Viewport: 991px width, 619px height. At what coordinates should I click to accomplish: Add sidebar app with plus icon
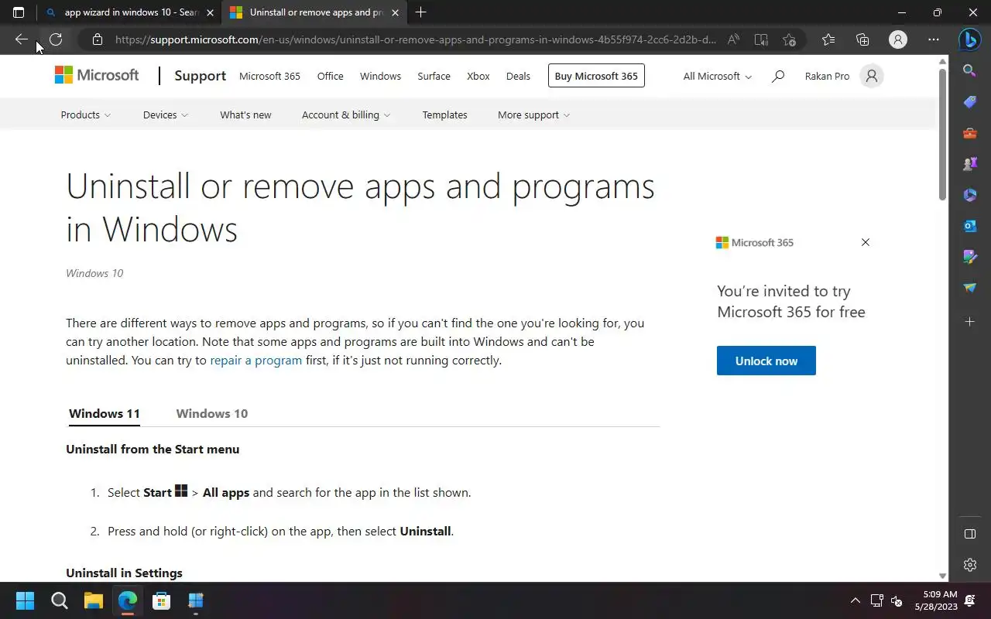point(969,321)
